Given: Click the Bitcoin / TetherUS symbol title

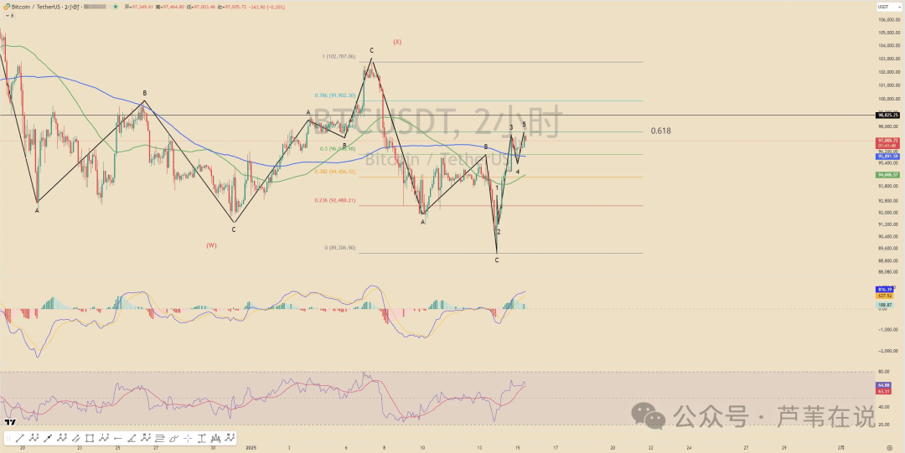Looking at the screenshot, I should [x=36, y=7].
